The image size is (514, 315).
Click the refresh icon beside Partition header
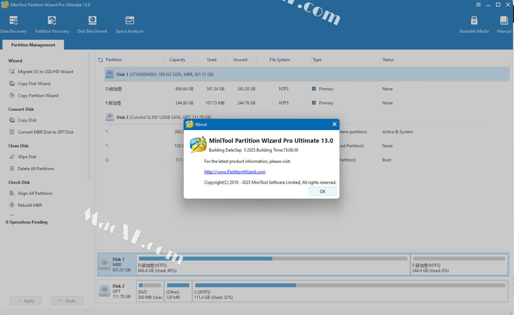click(x=101, y=60)
